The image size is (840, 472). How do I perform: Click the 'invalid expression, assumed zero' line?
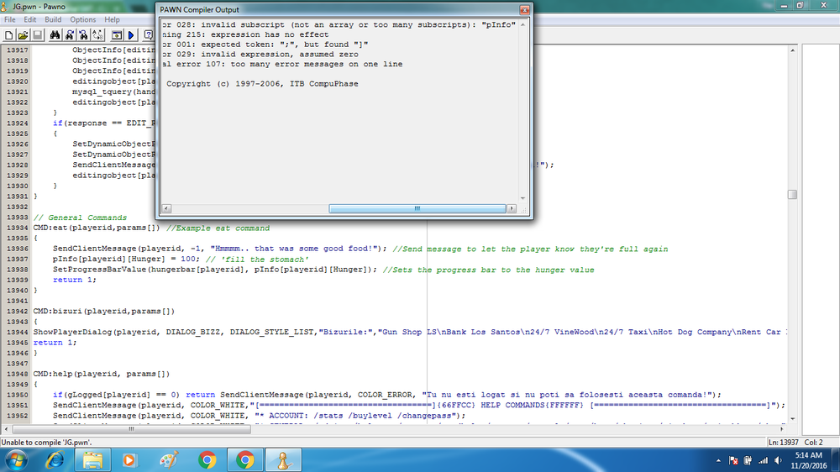point(260,55)
